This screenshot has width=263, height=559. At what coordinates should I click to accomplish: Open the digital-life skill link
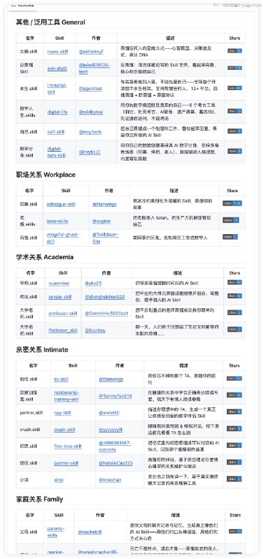(x=57, y=112)
